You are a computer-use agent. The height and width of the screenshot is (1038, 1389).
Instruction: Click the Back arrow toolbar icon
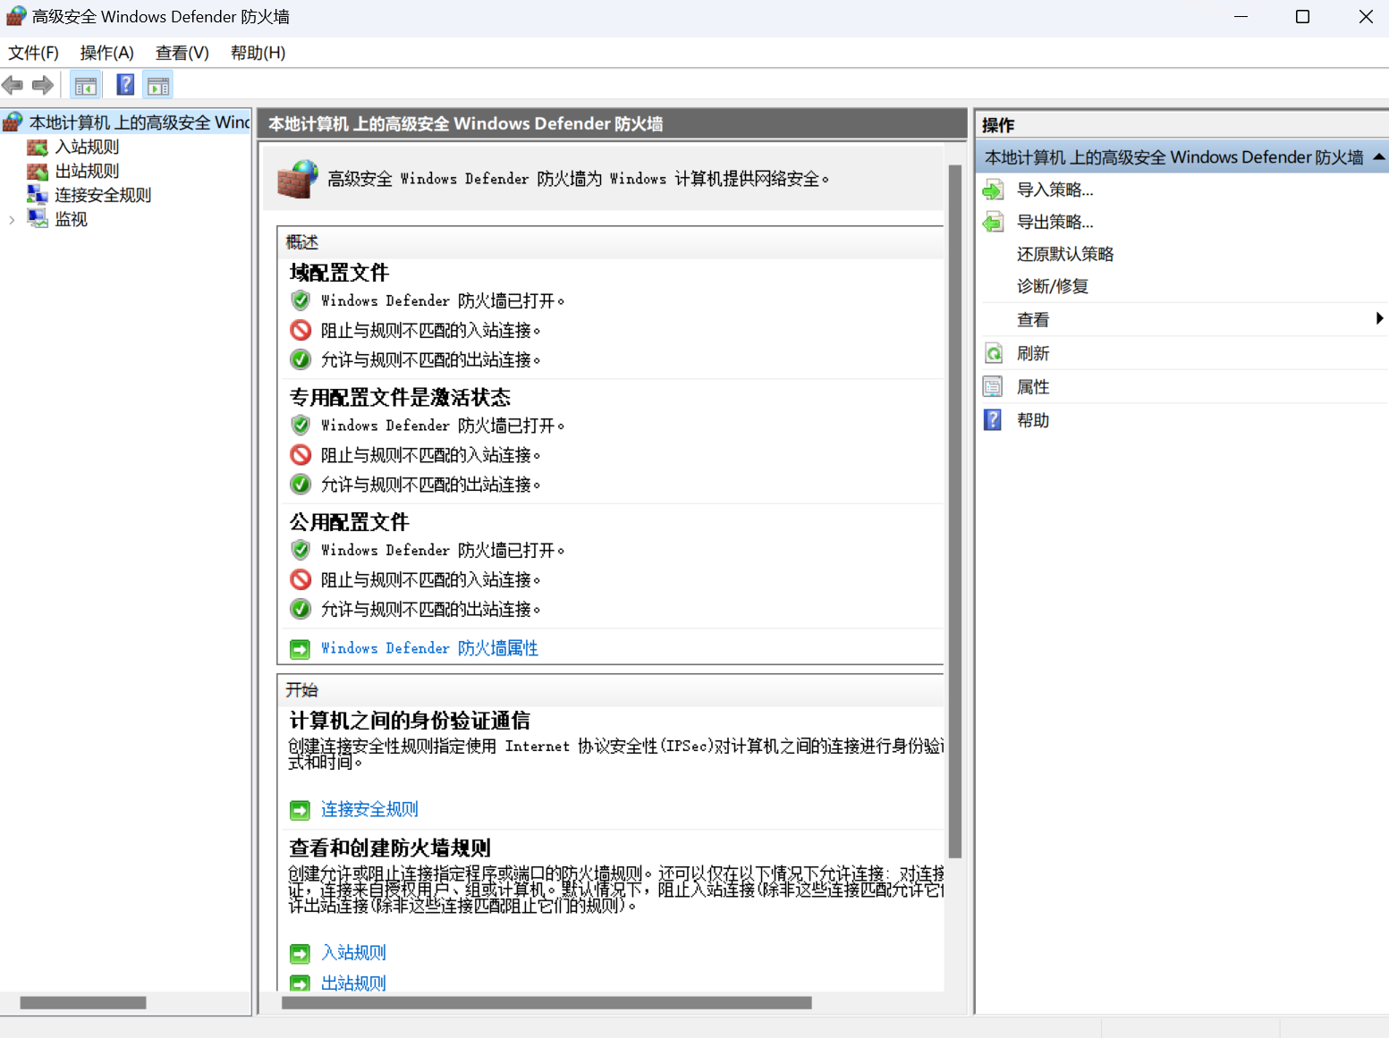tap(13, 86)
